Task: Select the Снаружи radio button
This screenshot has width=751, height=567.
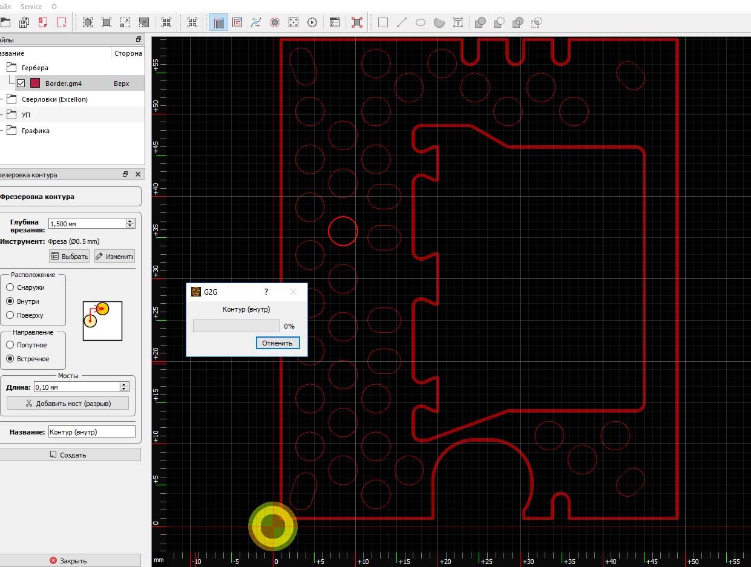Action: click(x=10, y=287)
